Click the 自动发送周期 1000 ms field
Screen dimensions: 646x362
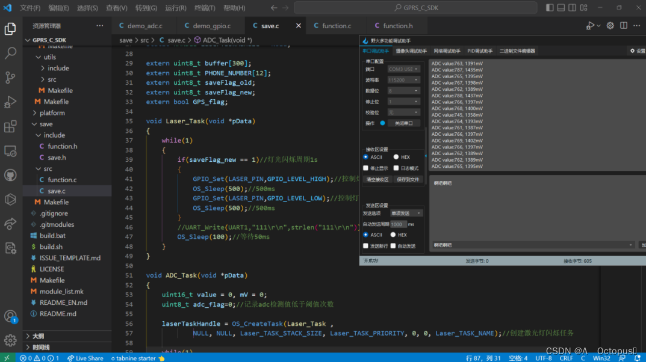coord(399,224)
